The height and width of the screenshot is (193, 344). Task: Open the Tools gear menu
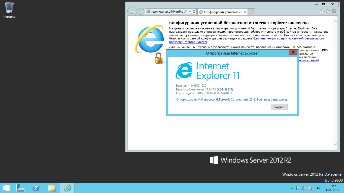pyautogui.click(x=334, y=11)
